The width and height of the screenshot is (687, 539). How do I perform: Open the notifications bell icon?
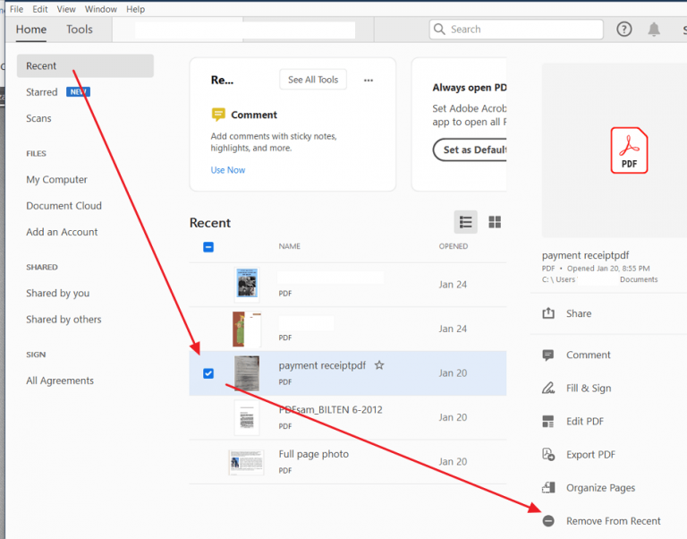[654, 30]
